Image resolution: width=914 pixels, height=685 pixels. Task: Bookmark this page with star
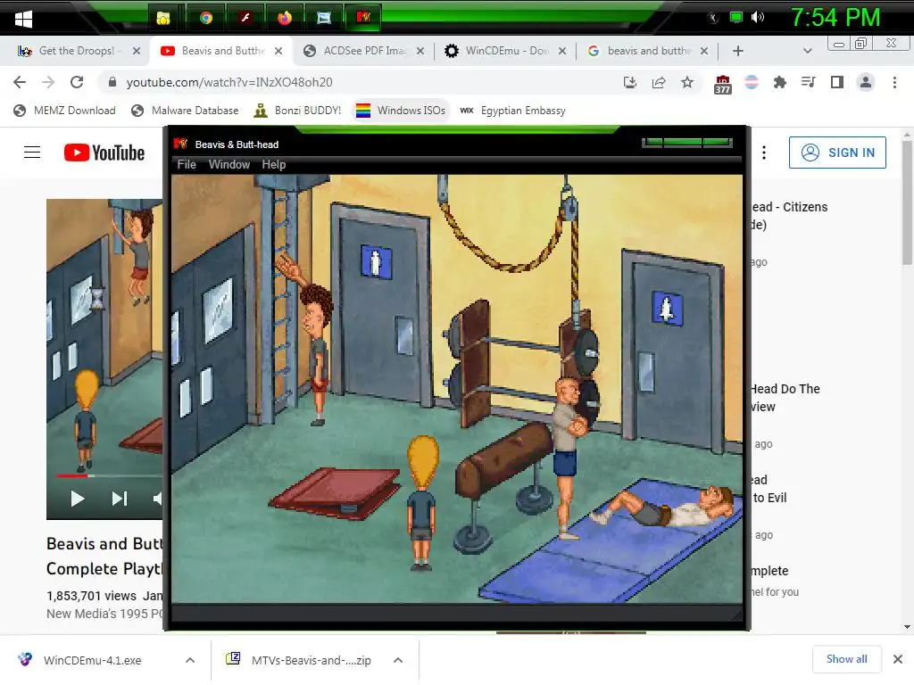(x=687, y=82)
